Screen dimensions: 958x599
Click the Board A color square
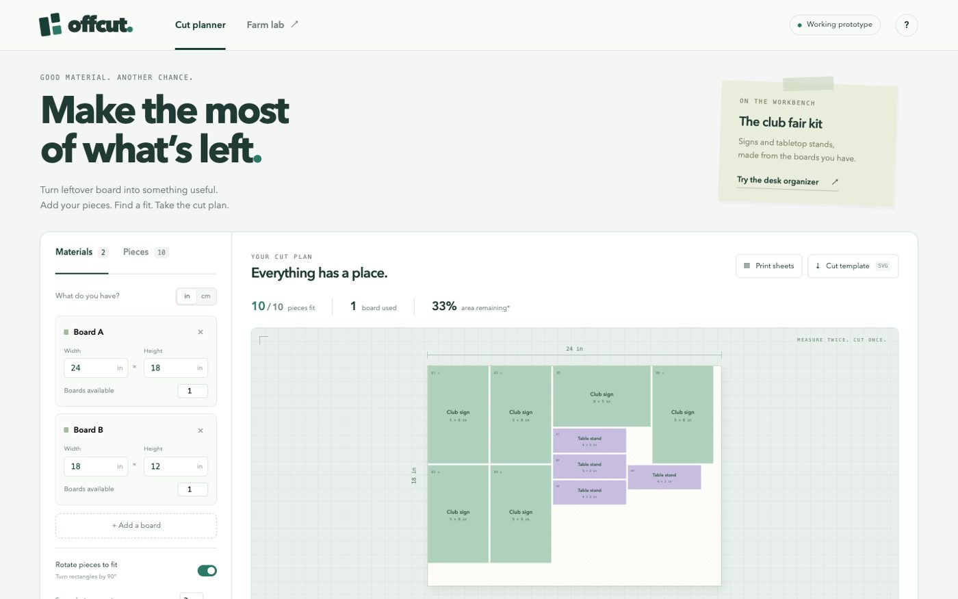[66, 332]
